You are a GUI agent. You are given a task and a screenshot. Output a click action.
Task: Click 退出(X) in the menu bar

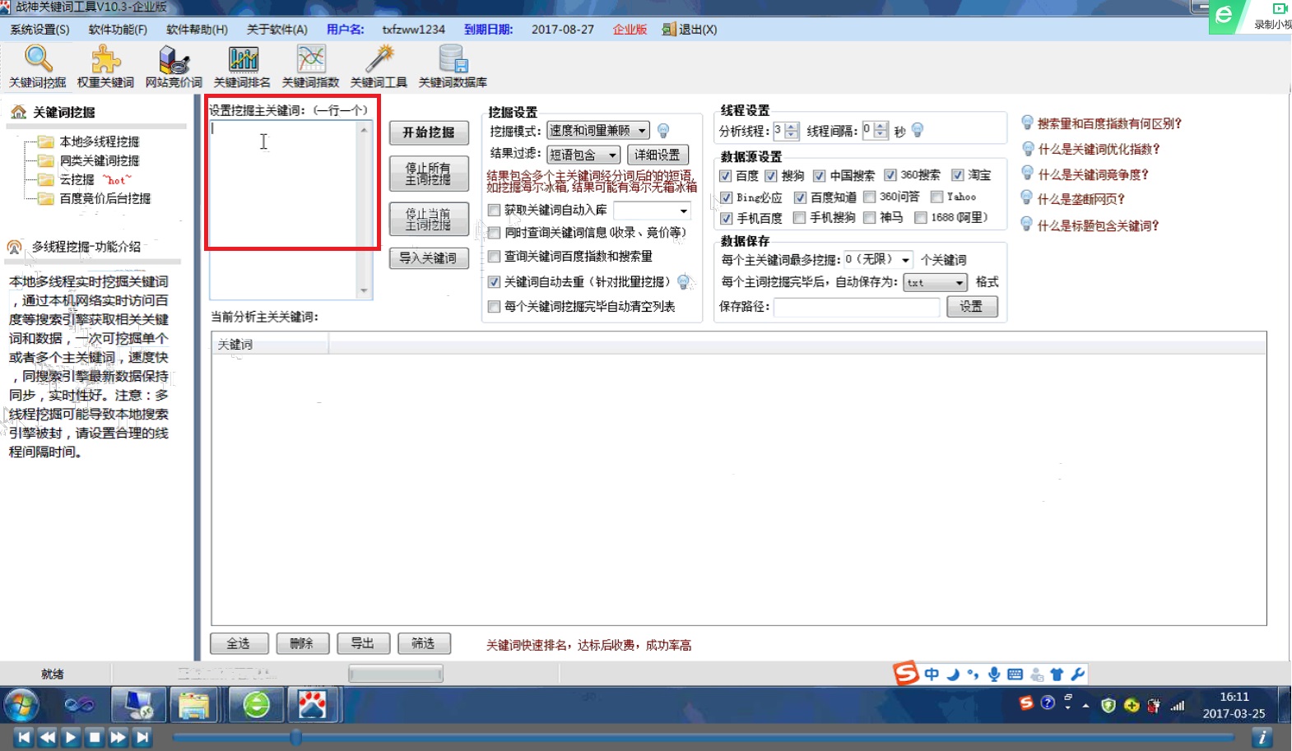click(690, 30)
